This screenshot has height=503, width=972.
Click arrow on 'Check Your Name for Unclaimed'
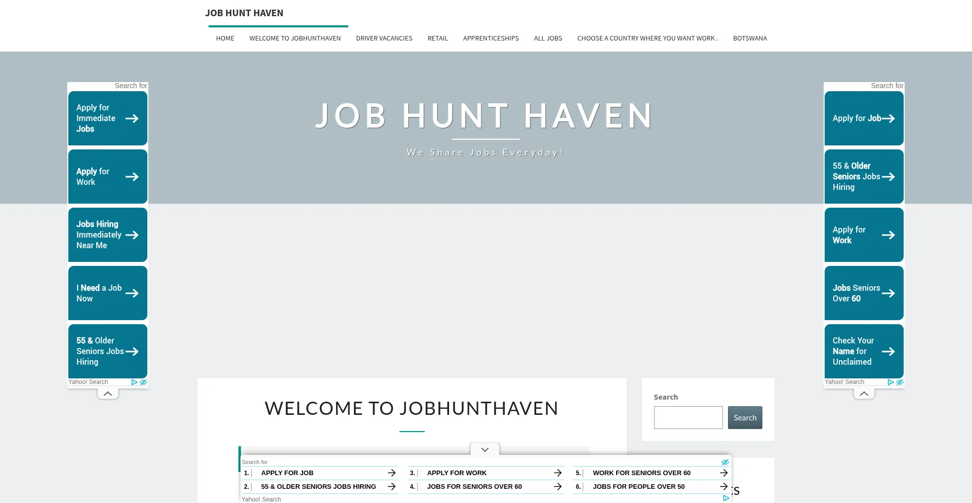888,352
